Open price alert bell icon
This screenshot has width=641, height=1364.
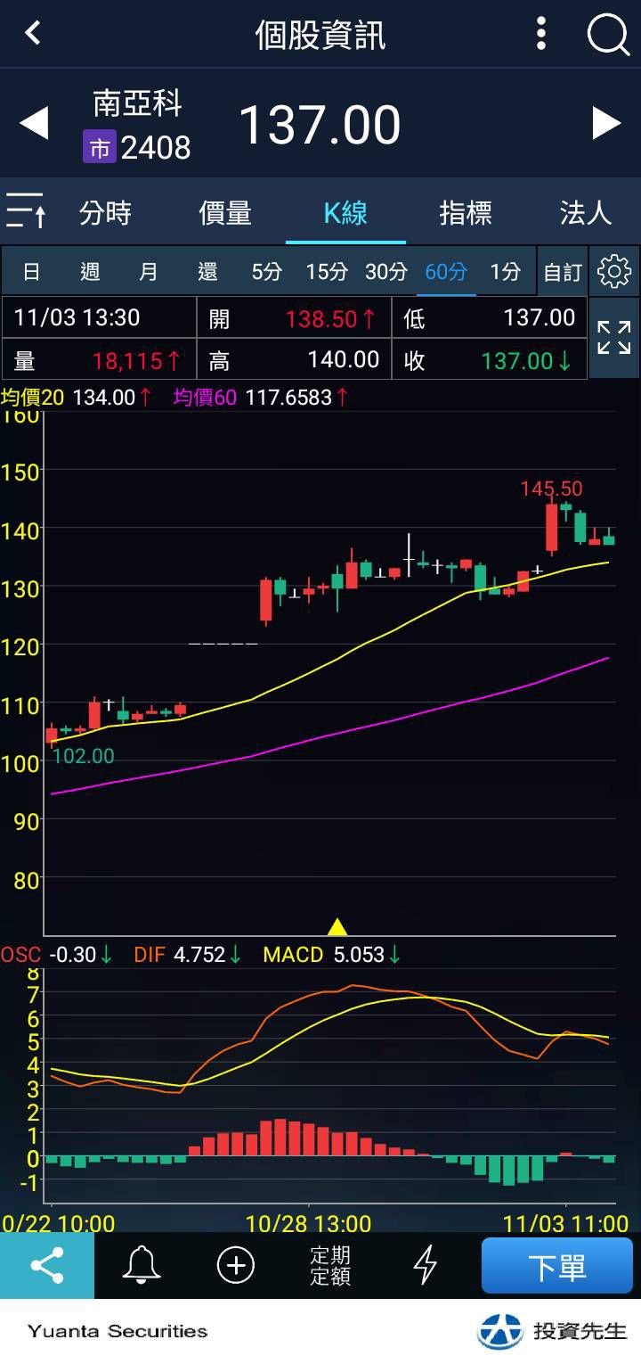pyautogui.click(x=142, y=1265)
